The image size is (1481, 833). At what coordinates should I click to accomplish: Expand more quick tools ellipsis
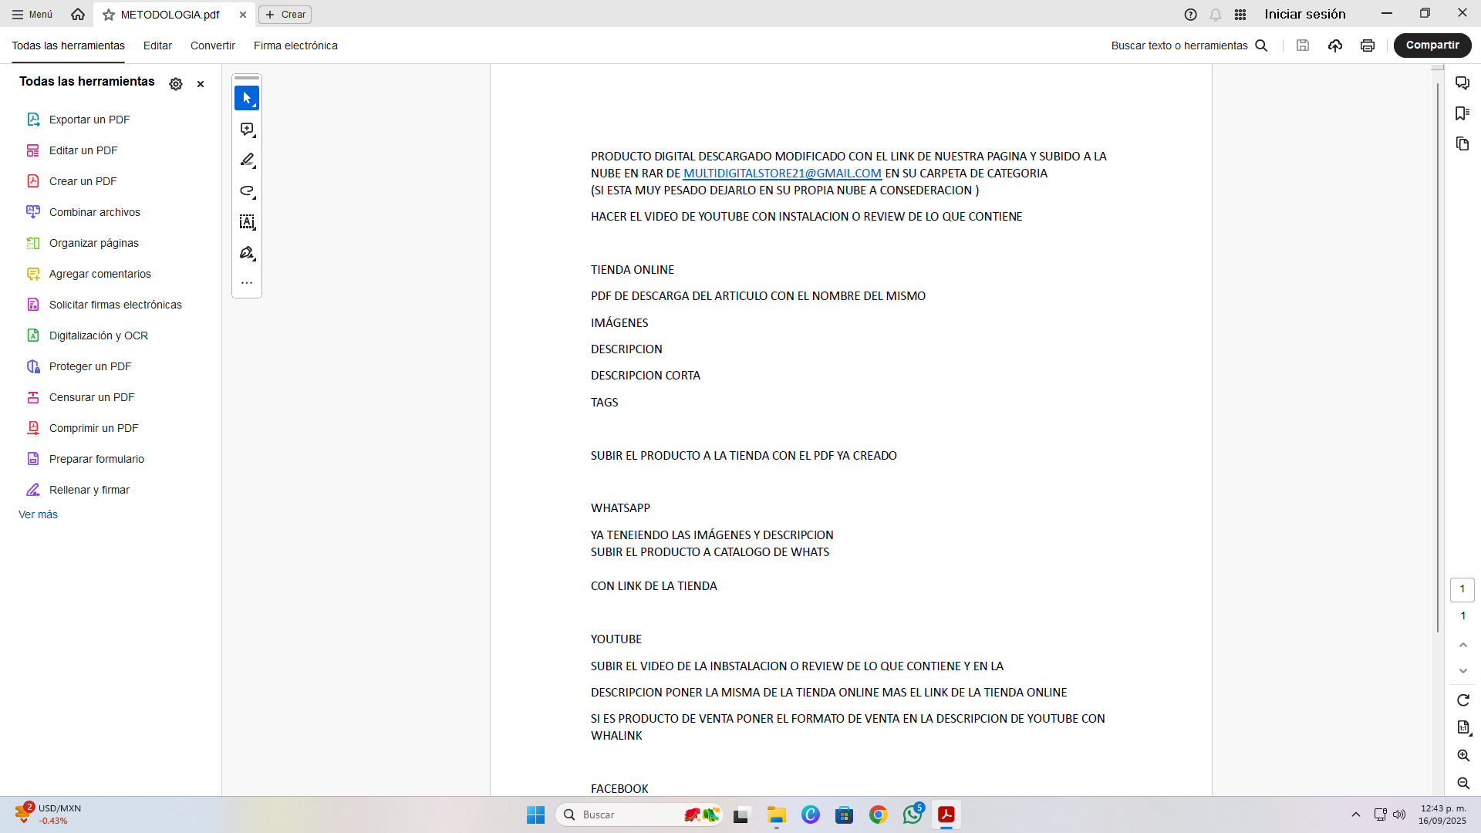[x=247, y=283]
